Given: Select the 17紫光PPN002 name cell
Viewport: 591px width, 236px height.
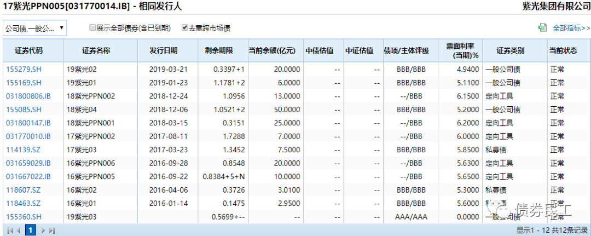Looking at the screenshot, I should pos(101,136).
